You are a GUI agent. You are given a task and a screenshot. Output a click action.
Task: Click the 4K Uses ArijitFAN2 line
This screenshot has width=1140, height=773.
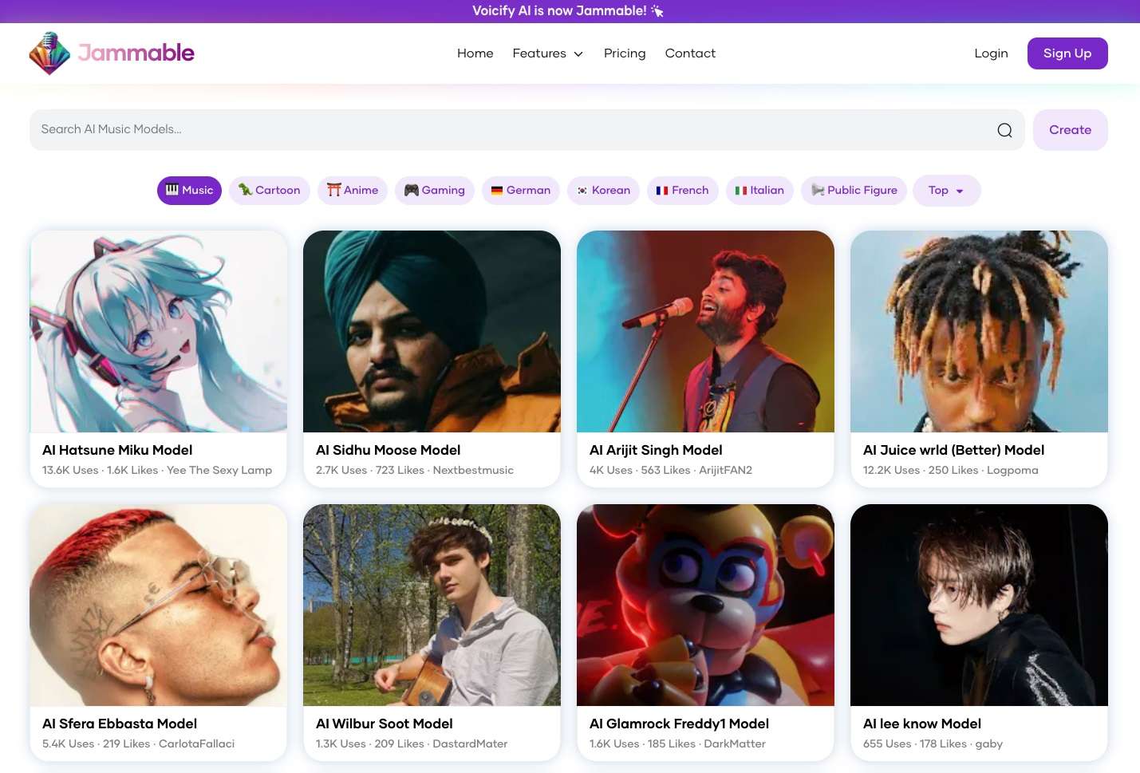click(671, 470)
